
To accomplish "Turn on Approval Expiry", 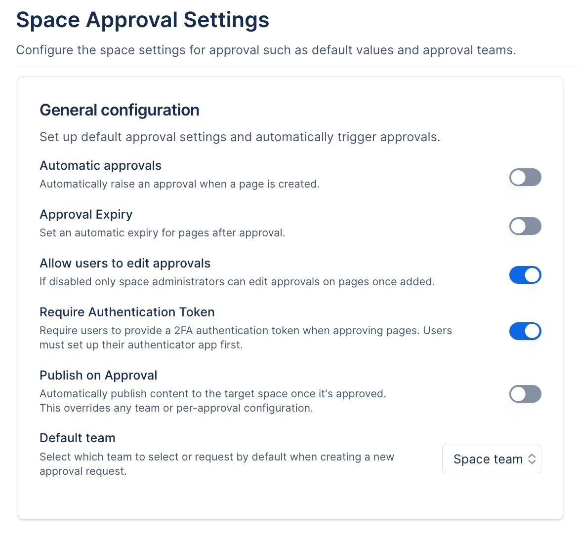I will click(525, 226).
